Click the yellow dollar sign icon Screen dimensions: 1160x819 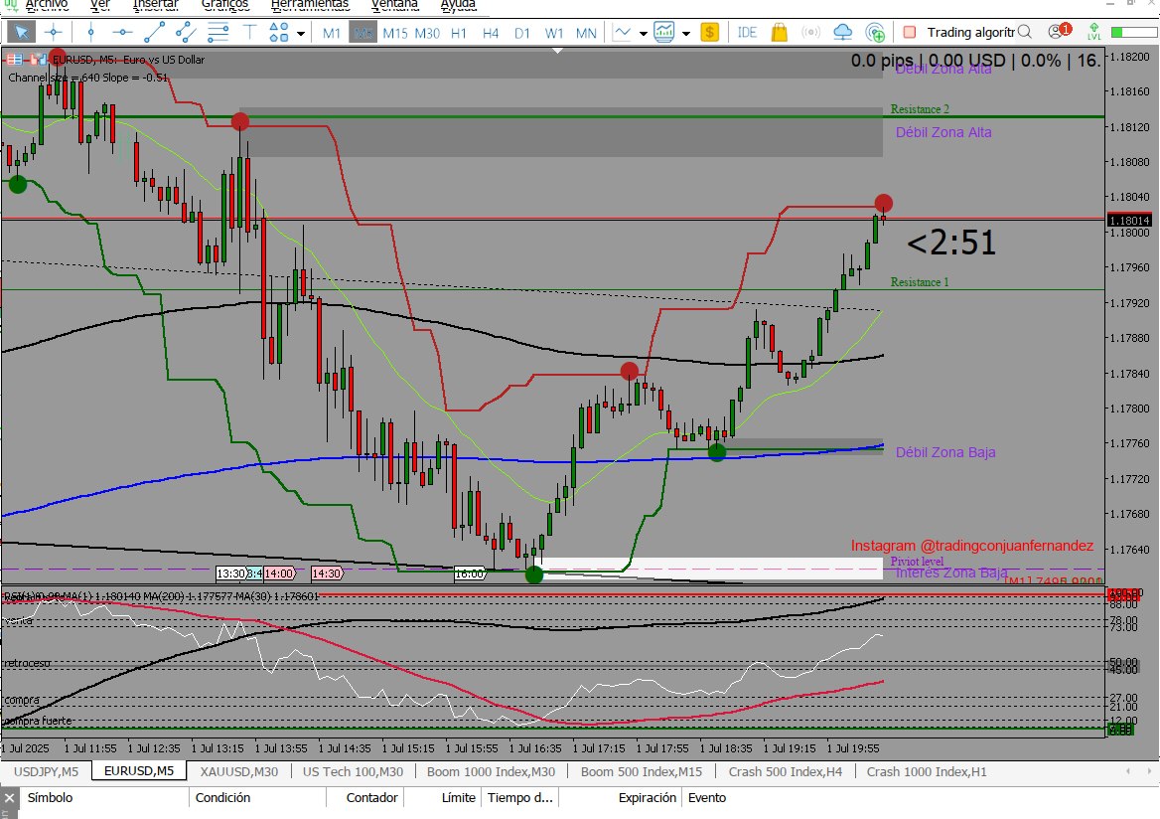tap(709, 33)
